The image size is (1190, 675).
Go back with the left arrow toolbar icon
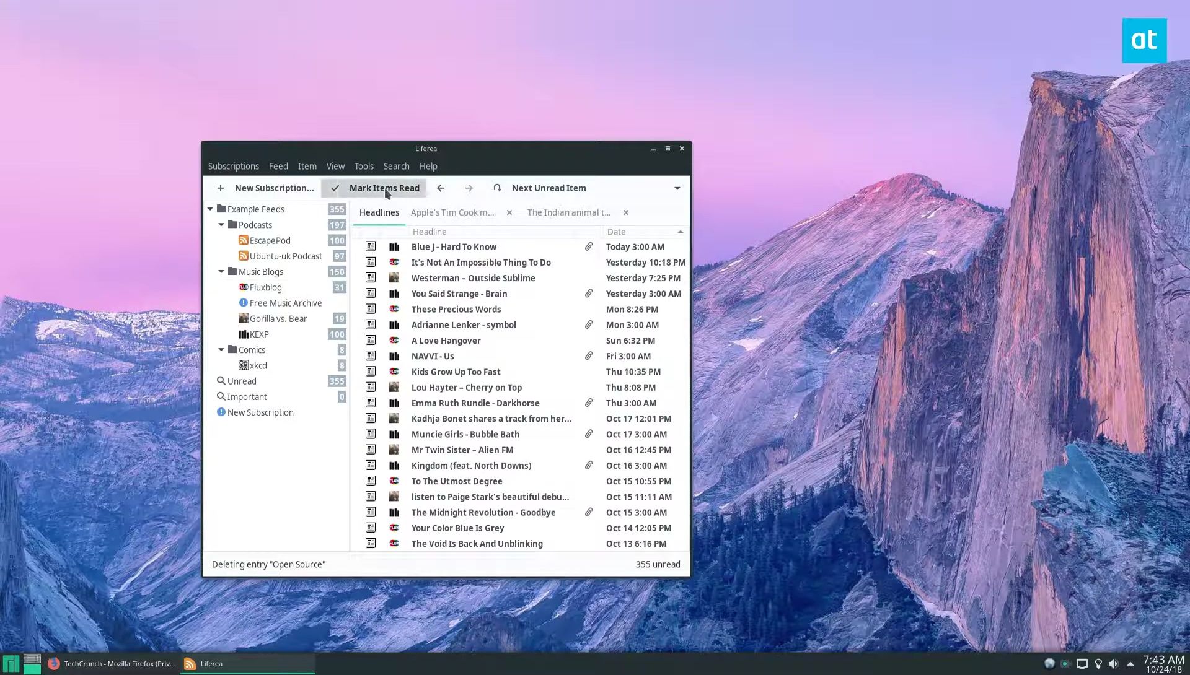(441, 188)
